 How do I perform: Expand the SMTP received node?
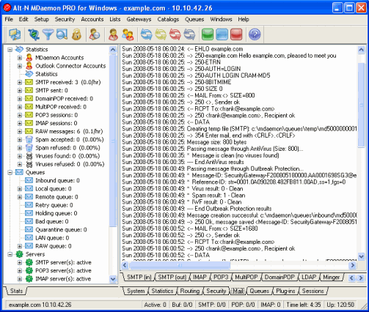tap(20, 82)
